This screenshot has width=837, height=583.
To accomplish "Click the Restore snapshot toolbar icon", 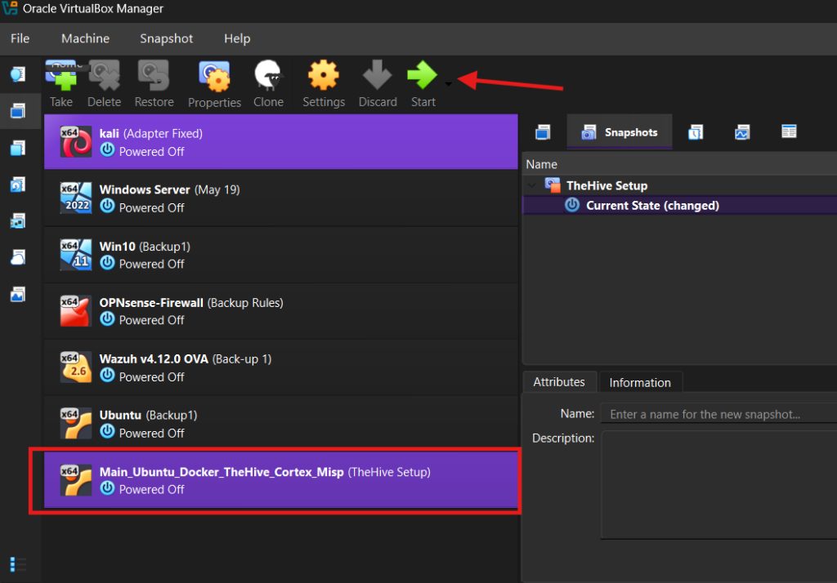I will click(x=154, y=78).
